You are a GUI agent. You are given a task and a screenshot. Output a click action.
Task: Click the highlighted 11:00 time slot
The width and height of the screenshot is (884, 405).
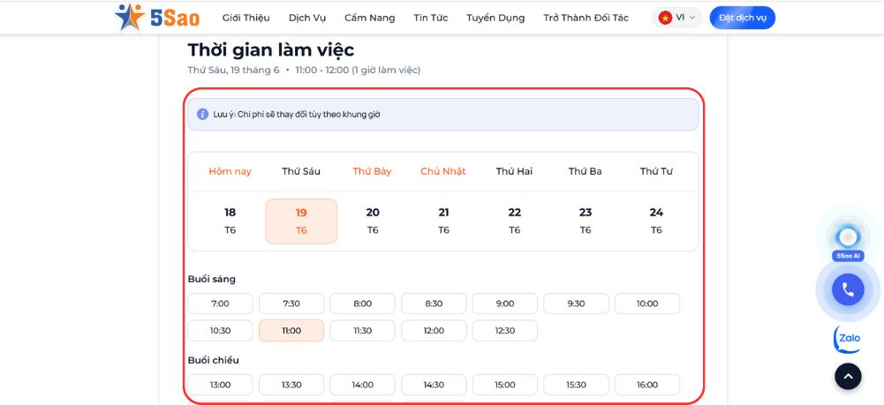291,331
